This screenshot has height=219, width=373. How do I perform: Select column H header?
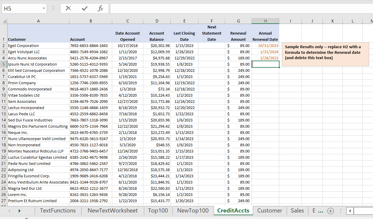coord(265,21)
